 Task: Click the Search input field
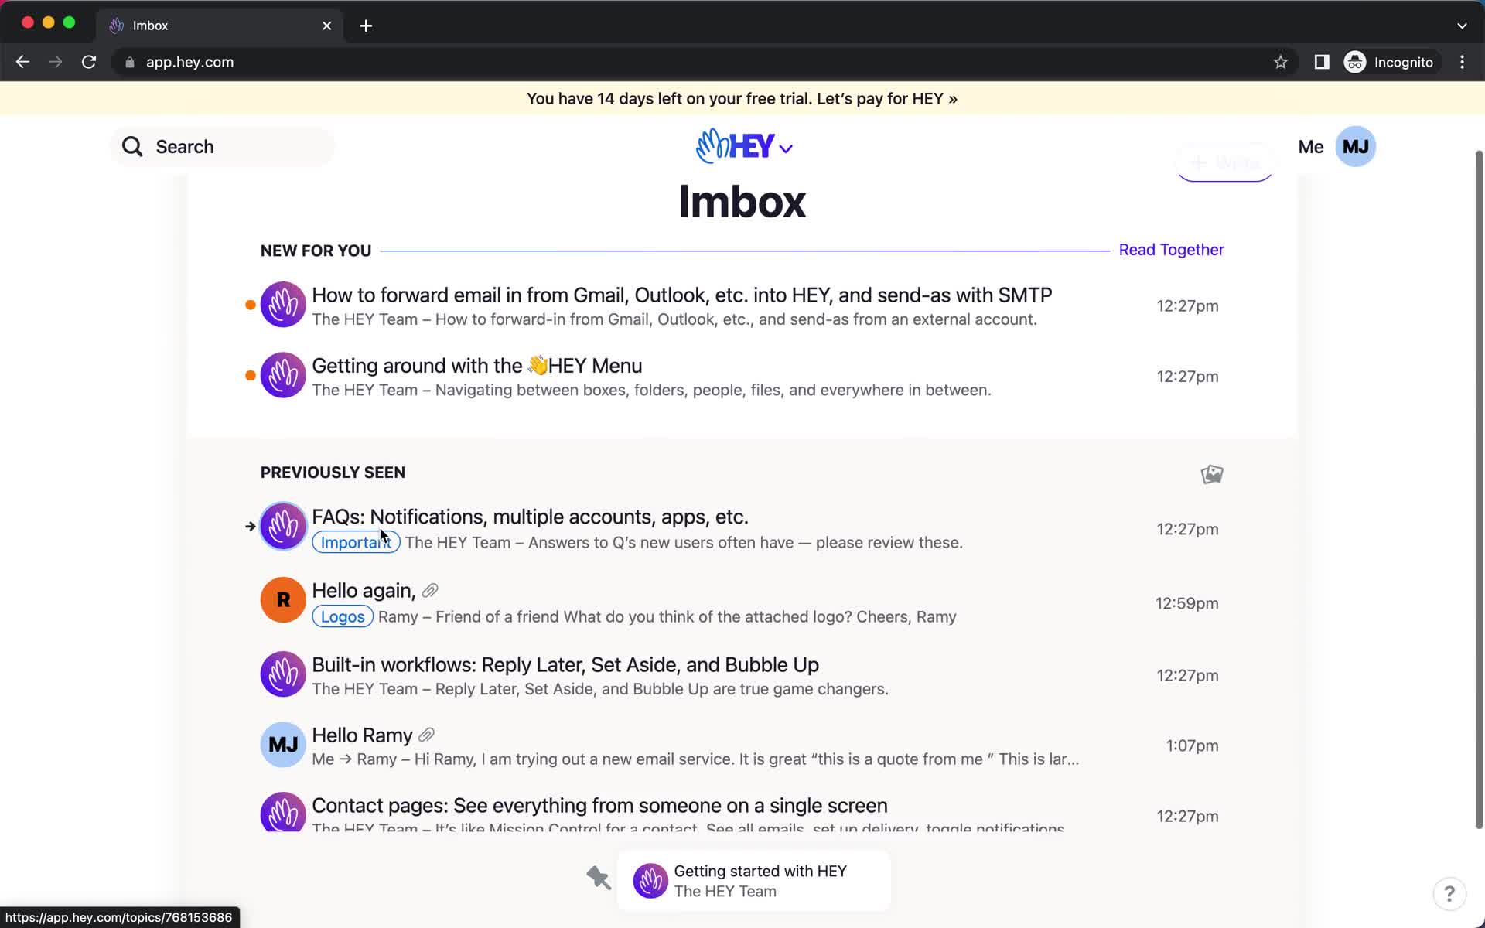pyautogui.click(x=224, y=146)
